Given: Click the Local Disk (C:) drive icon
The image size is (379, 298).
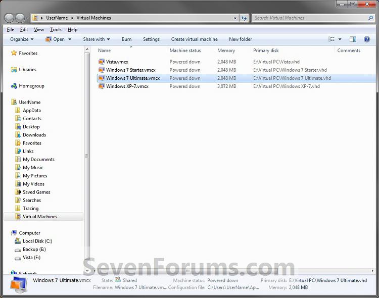Looking at the screenshot, I should tap(18, 241).
